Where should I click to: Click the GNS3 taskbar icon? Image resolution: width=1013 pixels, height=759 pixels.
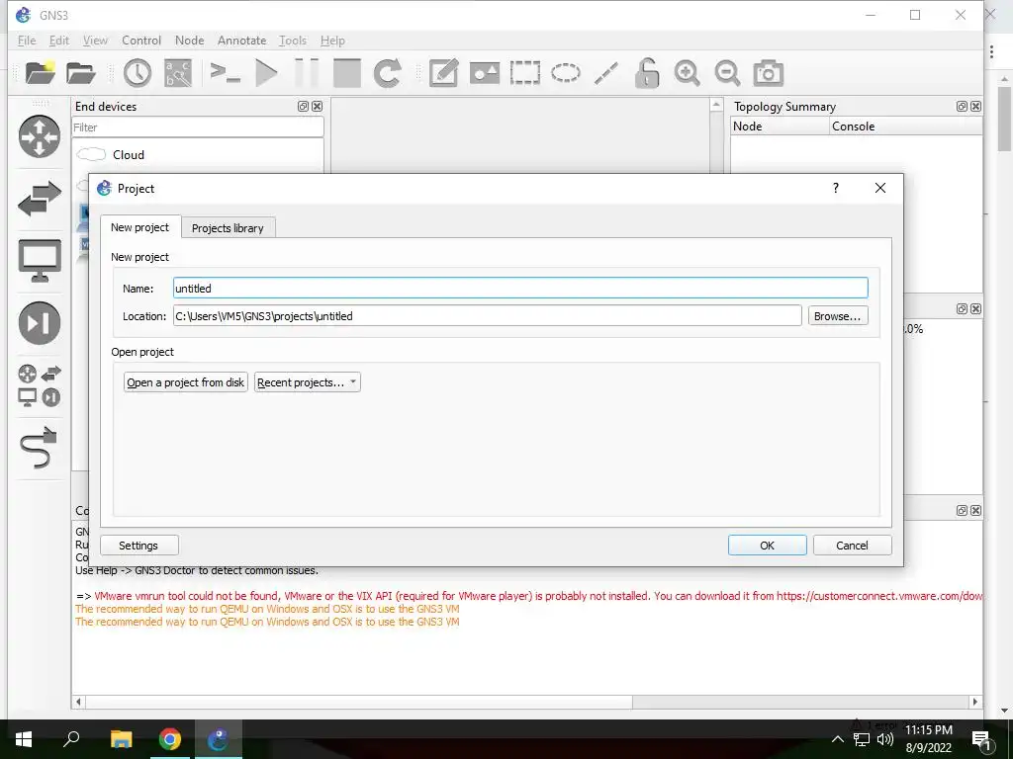point(219,739)
